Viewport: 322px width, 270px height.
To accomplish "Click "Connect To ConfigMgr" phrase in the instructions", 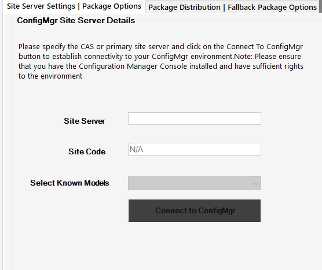I will pyautogui.click(x=265, y=46).
